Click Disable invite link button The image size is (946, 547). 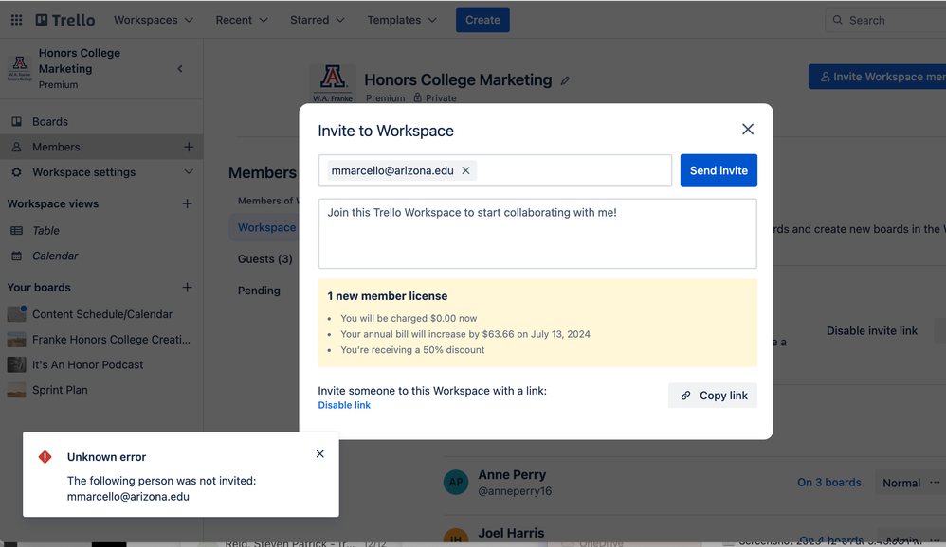tap(872, 330)
